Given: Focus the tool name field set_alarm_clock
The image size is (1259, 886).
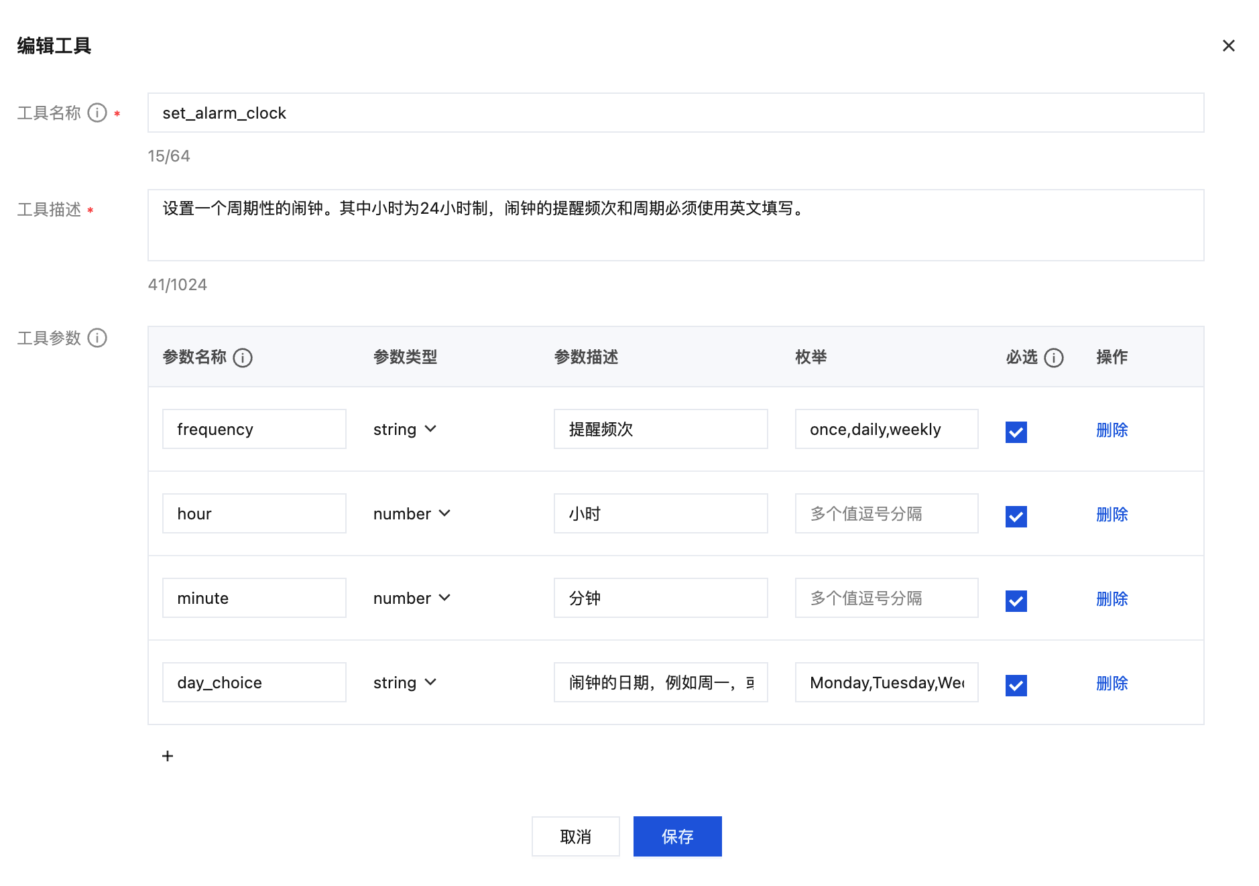Looking at the screenshot, I should (x=675, y=113).
